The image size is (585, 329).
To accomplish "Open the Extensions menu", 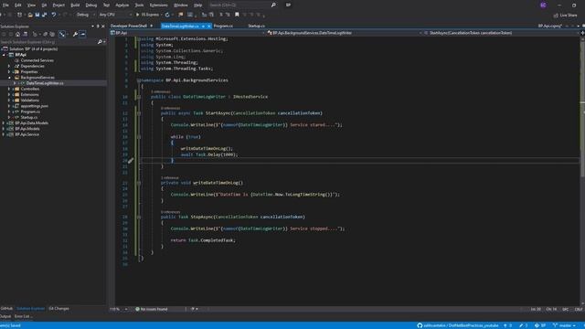I will coord(158,5).
